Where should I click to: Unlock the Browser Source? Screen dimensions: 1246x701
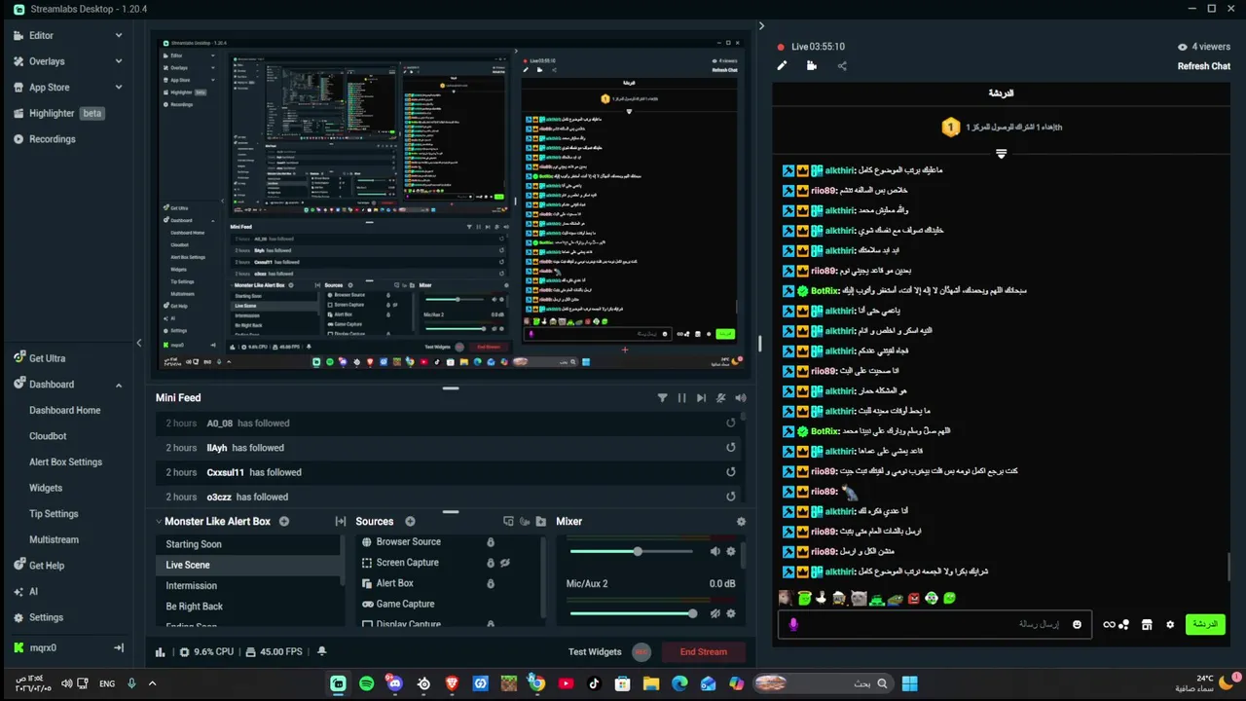point(491,542)
